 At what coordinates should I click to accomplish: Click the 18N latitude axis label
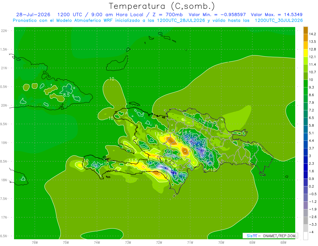tap(4, 180)
